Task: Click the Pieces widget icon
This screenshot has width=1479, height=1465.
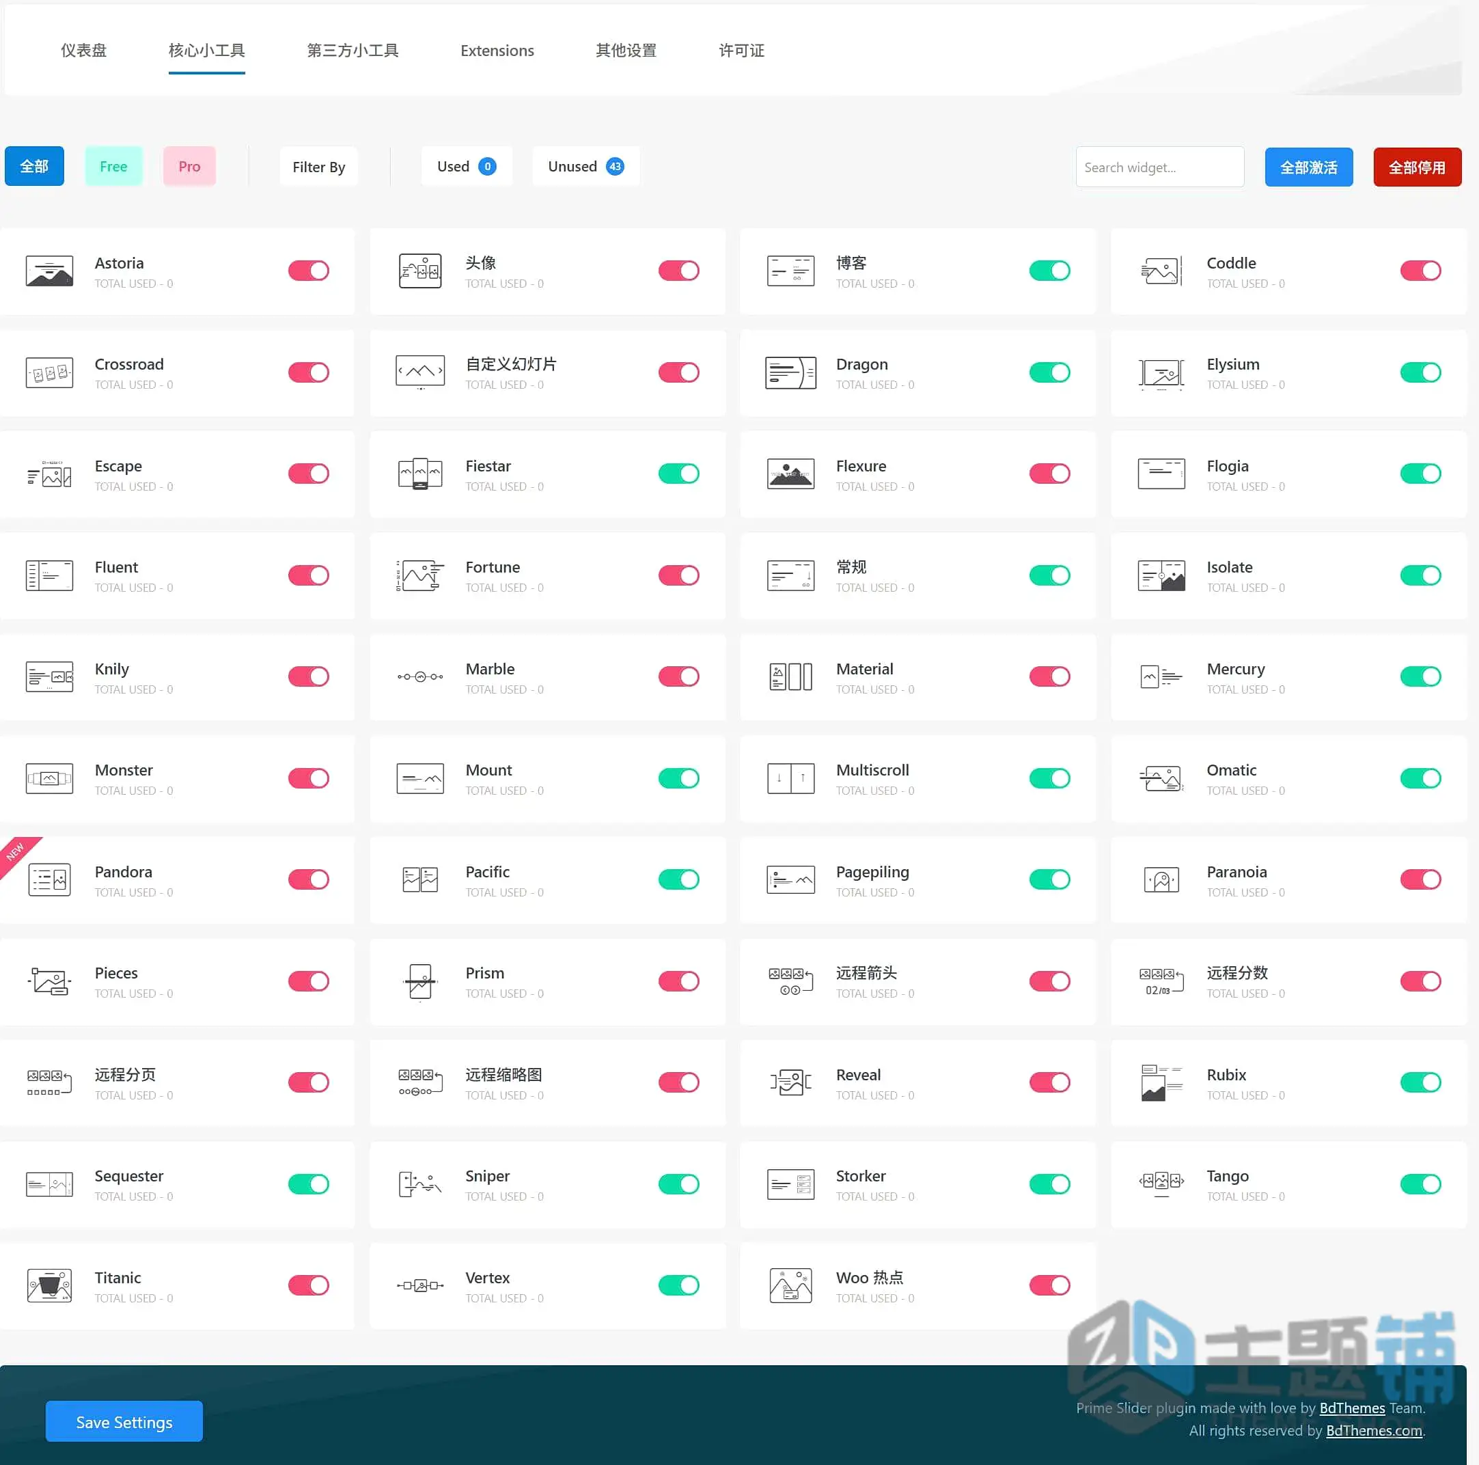Action: [x=49, y=982]
